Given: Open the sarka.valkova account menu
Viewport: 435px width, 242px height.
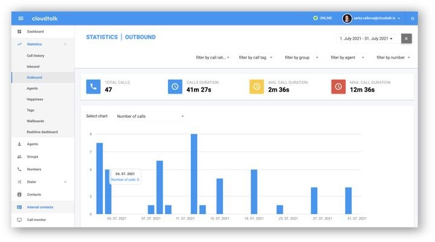Looking at the screenshot, I should [x=372, y=19].
